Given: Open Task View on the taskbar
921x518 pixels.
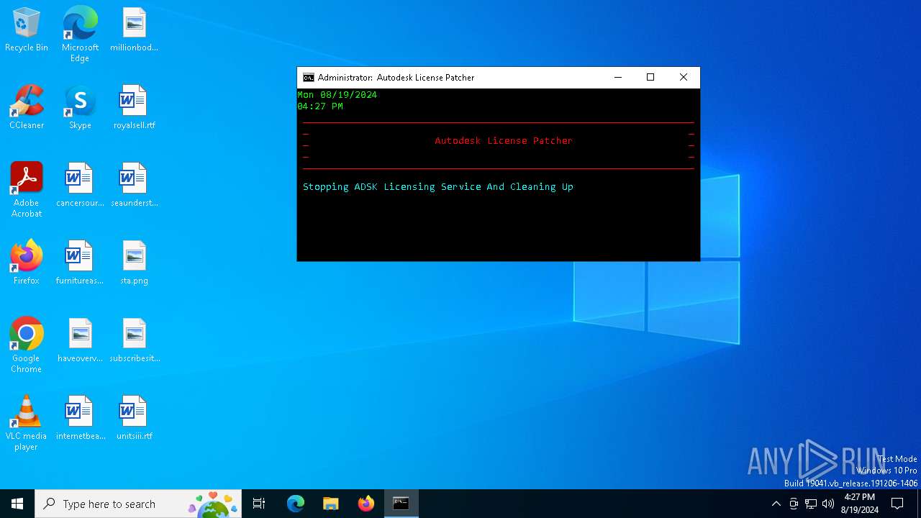Looking at the screenshot, I should pos(259,504).
